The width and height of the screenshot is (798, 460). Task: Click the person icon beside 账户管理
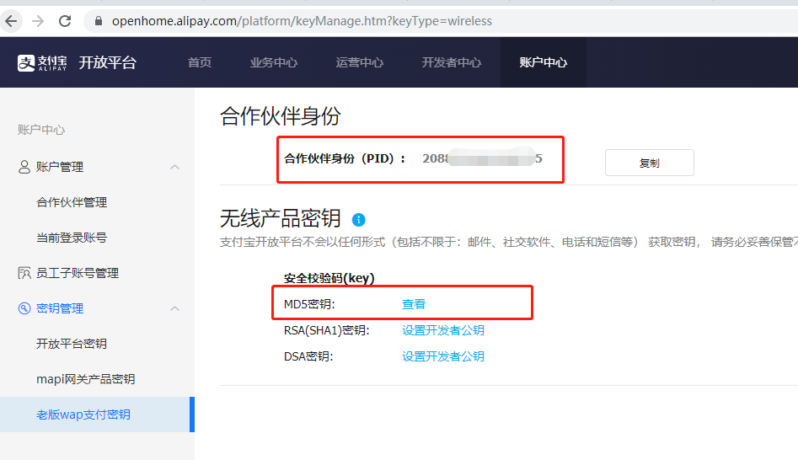pos(24,167)
